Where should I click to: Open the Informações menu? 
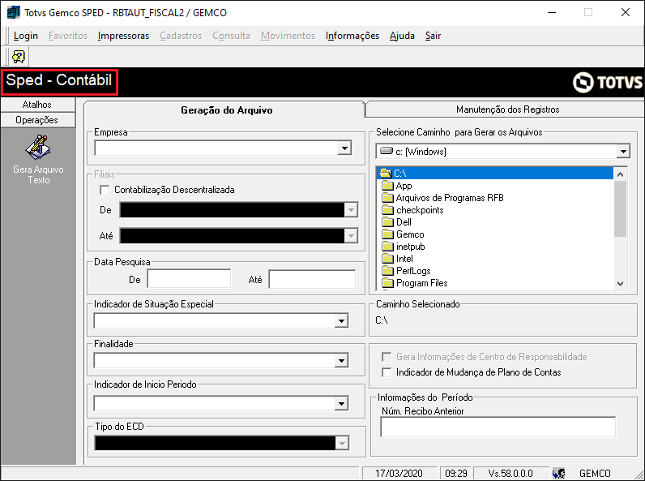[352, 36]
